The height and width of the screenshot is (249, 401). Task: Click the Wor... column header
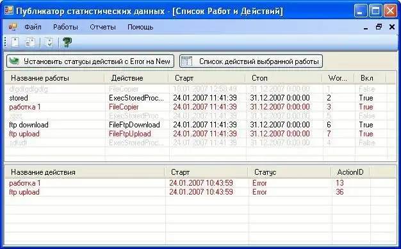click(339, 78)
